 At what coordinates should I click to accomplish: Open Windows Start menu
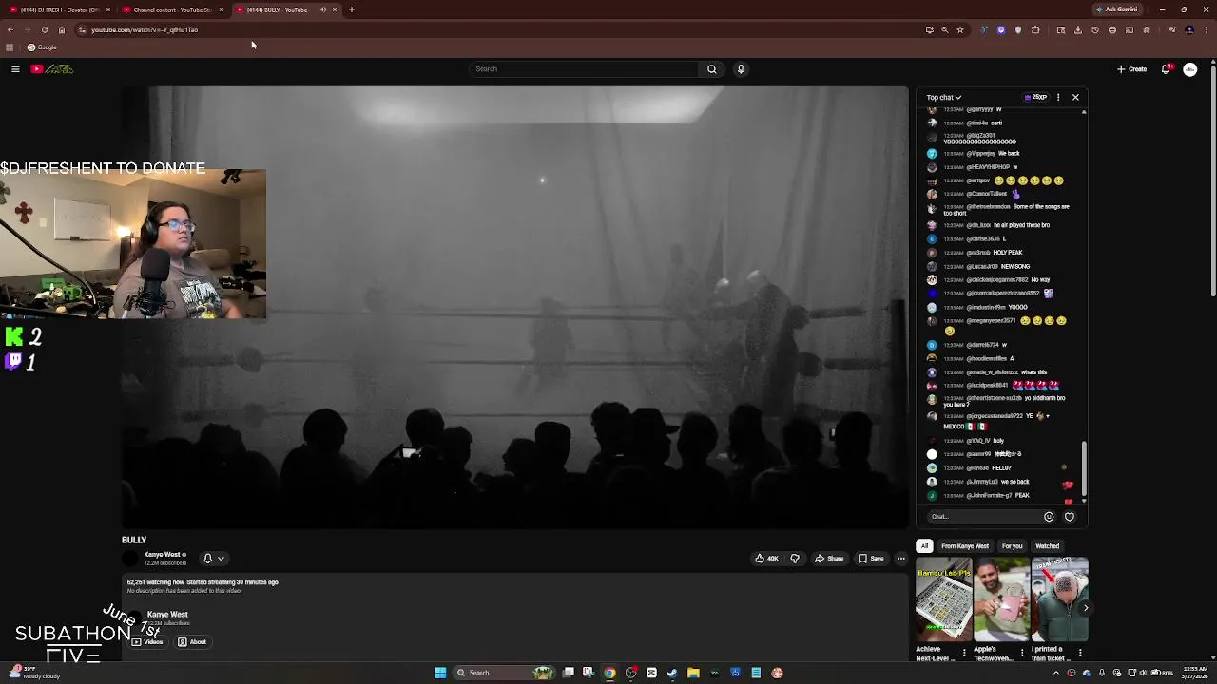(440, 673)
